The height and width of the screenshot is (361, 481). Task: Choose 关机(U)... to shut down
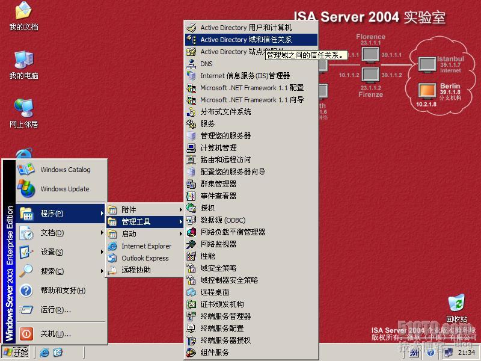[61, 334]
